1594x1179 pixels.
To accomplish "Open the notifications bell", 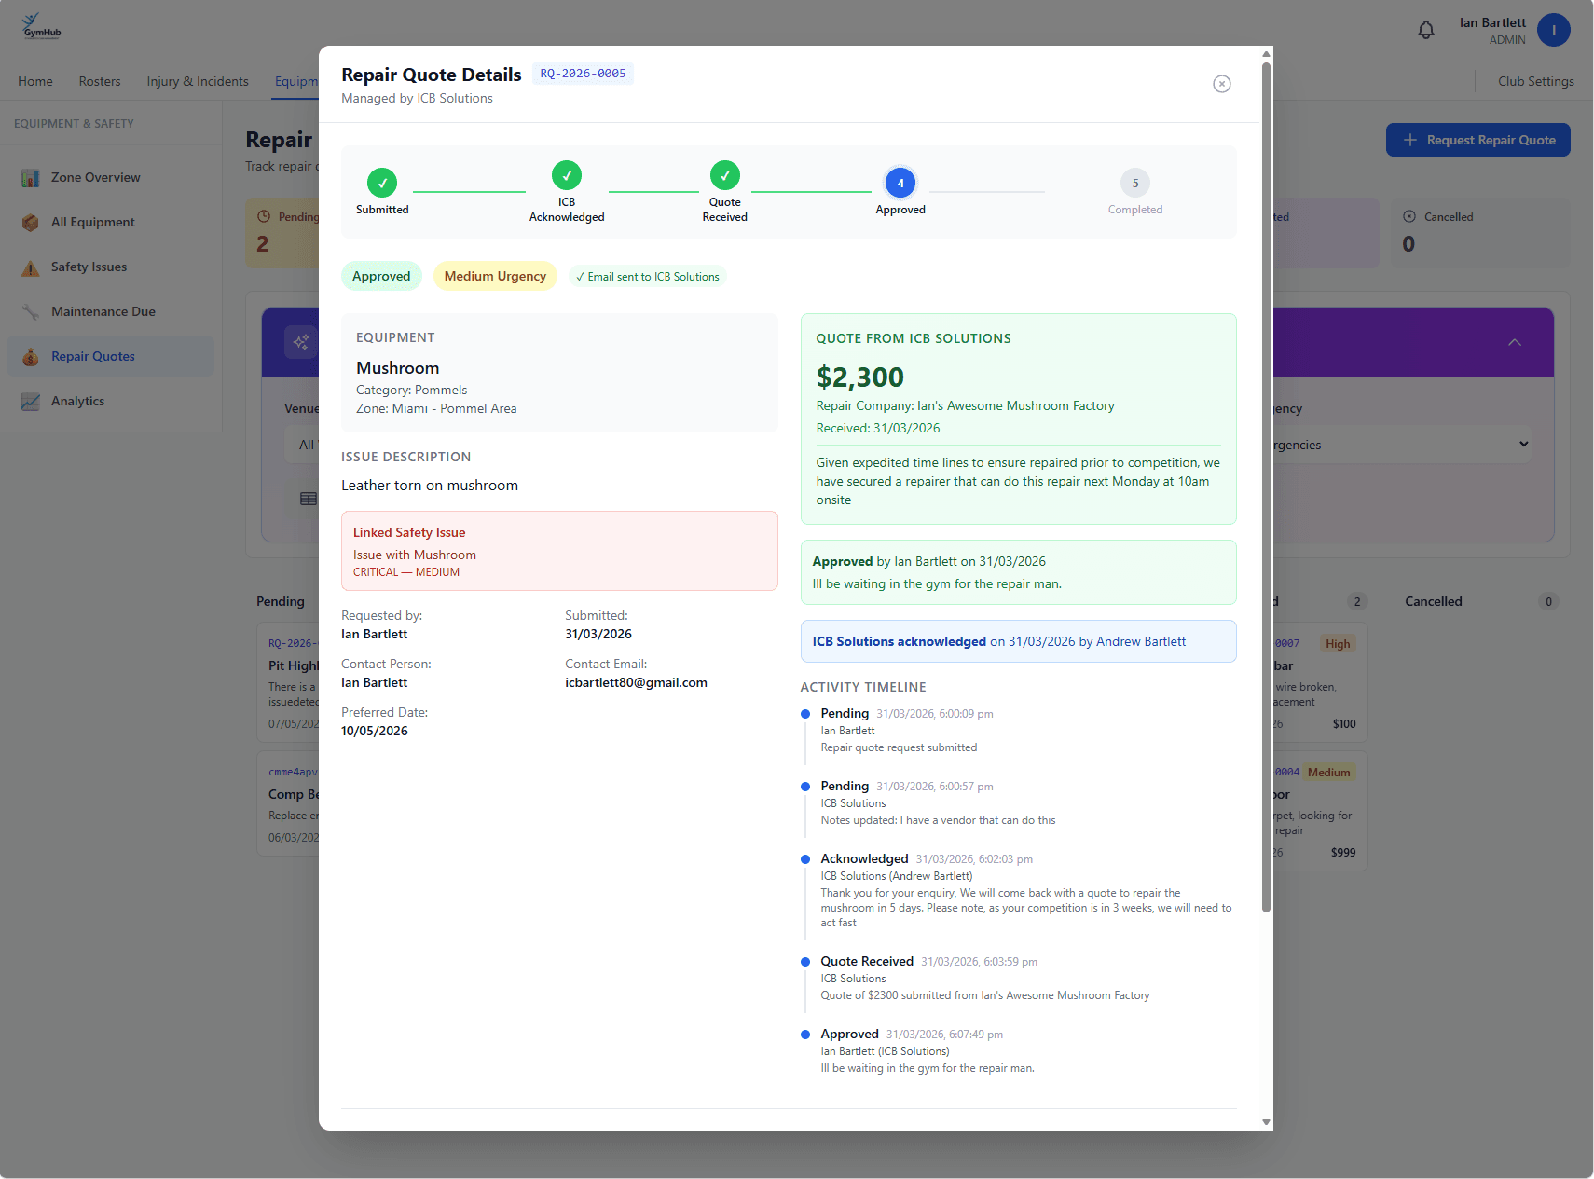I will pyautogui.click(x=1426, y=31).
